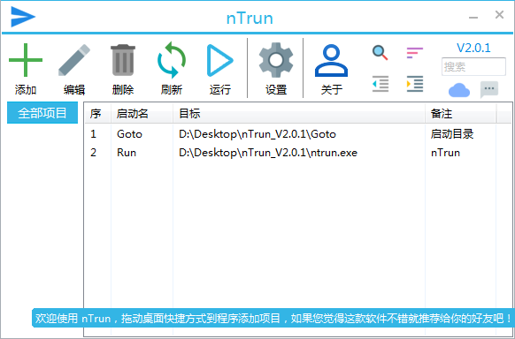Click the magnifying glass search icon
Image resolution: width=515 pixels, height=339 pixels.
coord(380,53)
